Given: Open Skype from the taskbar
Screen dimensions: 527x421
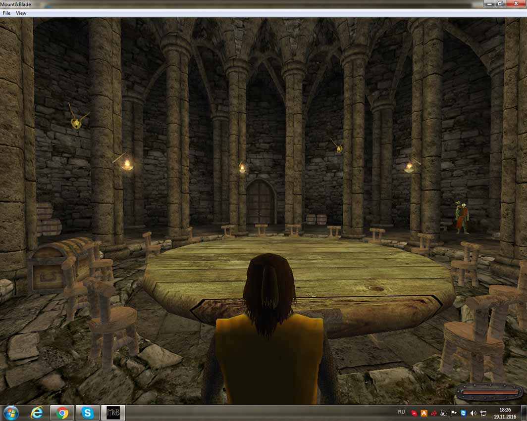Looking at the screenshot, I should click(88, 413).
